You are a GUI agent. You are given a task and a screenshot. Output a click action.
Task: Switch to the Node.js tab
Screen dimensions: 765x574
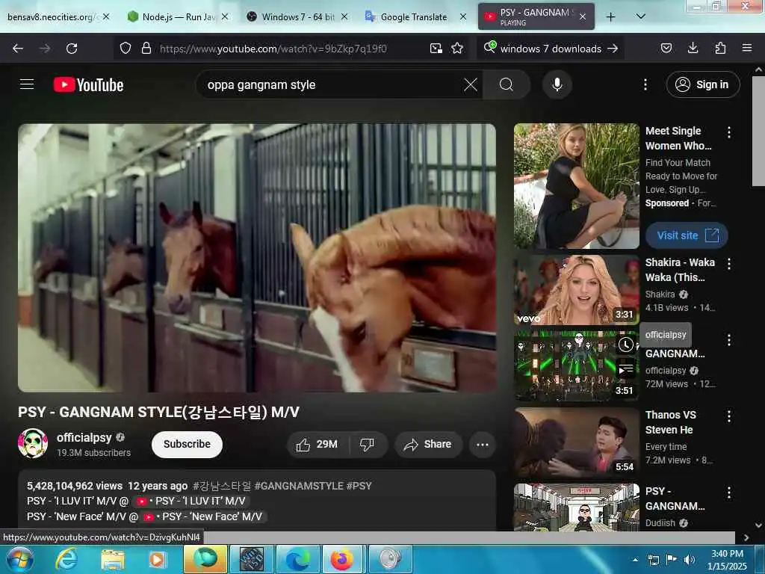[171, 17]
